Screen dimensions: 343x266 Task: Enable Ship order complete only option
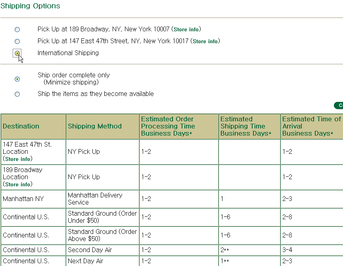[x=17, y=79]
